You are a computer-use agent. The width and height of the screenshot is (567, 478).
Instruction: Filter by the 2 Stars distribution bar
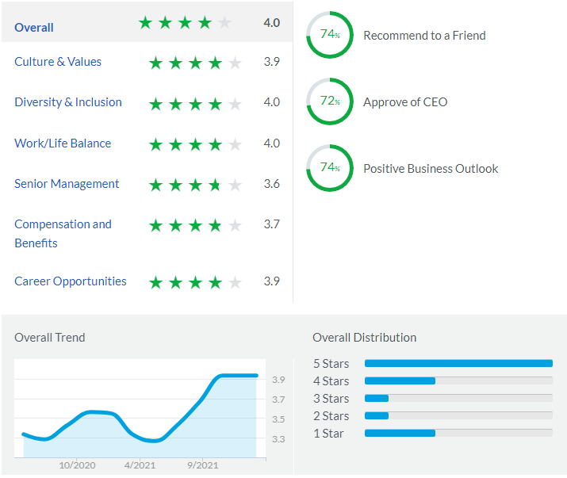[x=458, y=415]
